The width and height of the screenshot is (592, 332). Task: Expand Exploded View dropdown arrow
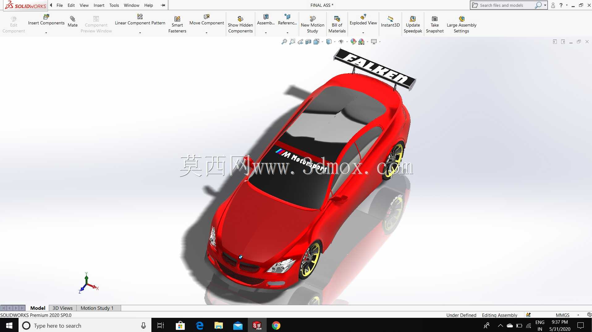pos(363,33)
